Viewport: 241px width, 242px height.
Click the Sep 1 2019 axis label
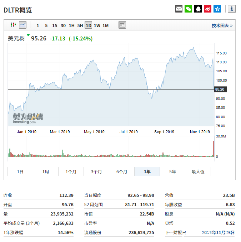coord(164,132)
